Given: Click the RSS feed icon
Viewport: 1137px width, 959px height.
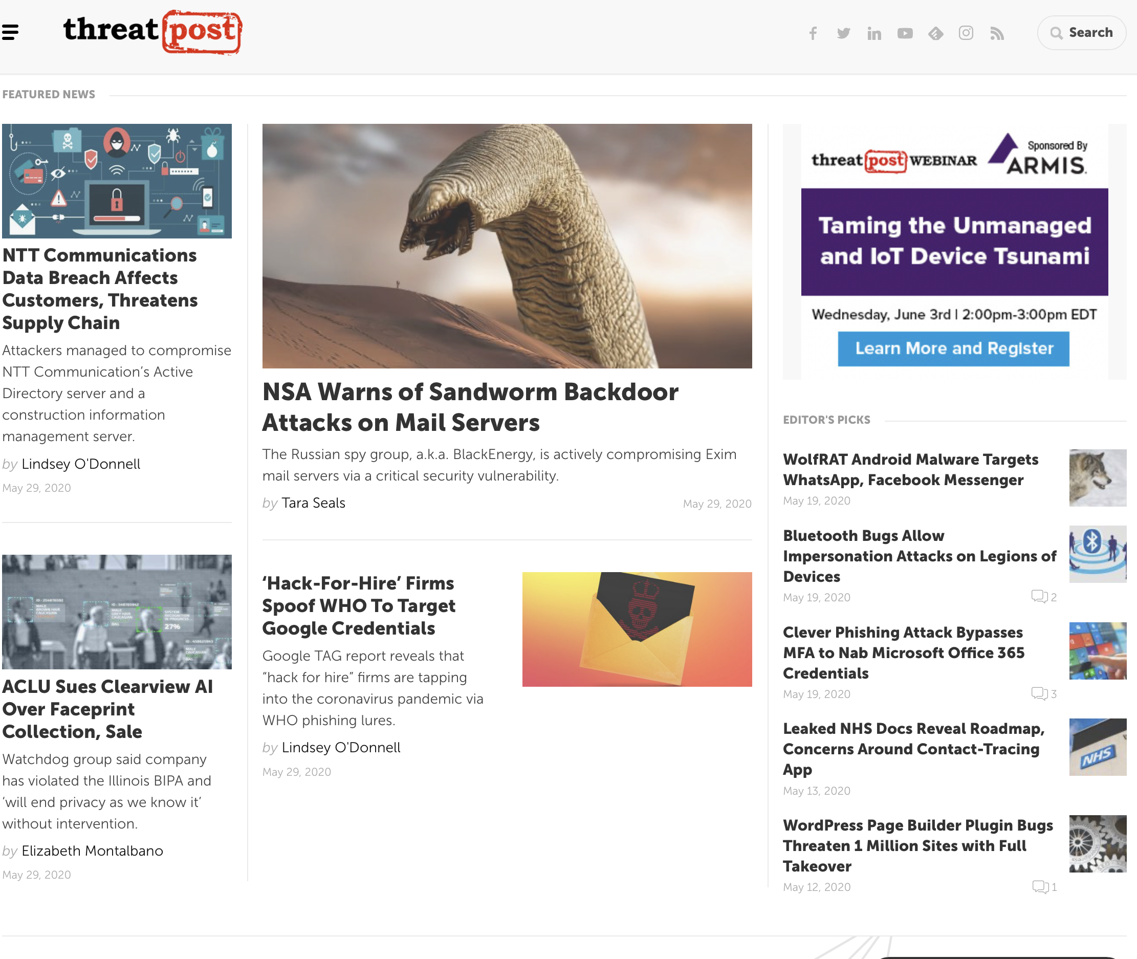Looking at the screenshot, I should click(997, 33).
